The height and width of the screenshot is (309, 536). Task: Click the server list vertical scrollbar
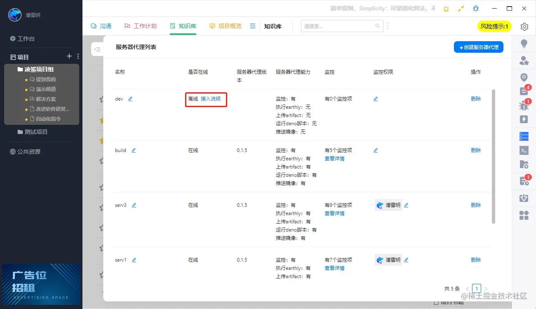click(494, 157)
